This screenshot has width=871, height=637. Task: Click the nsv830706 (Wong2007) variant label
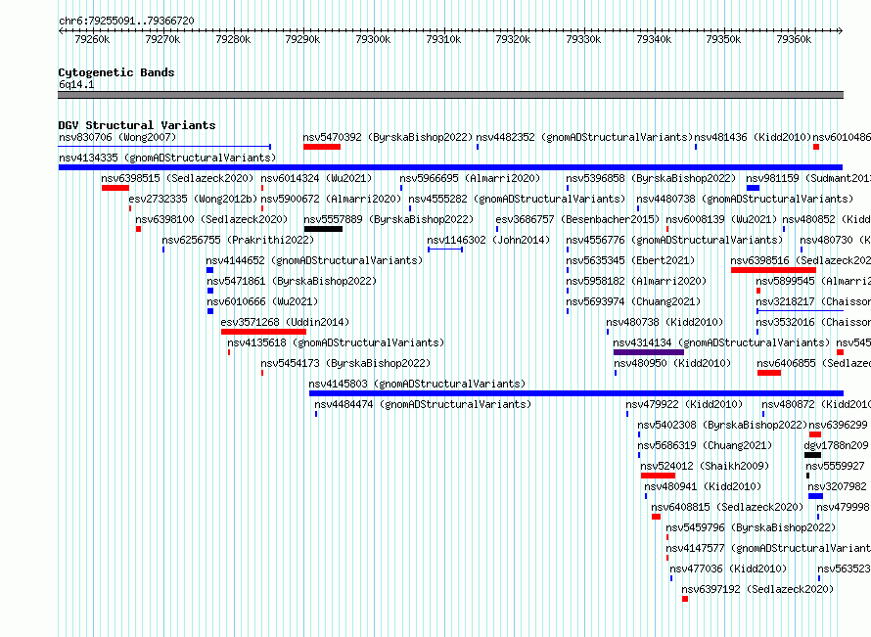[x=117, y=137]
